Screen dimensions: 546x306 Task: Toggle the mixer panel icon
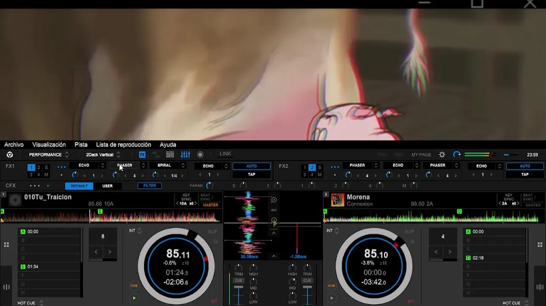(x=185, y=155)
